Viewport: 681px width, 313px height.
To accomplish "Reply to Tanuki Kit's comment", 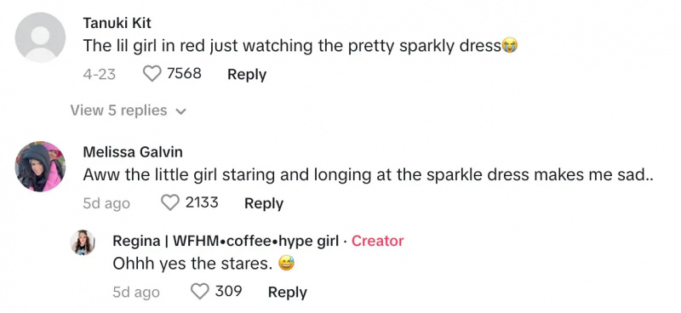I will click(247, 74).
